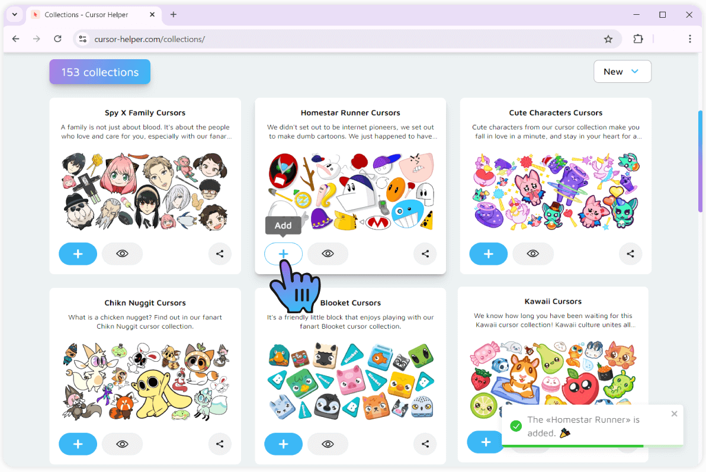This screenshot has width=706, height=472.
Task: Preview Spy X Family cursors with eye icon
Action: (x=122, y=254)
